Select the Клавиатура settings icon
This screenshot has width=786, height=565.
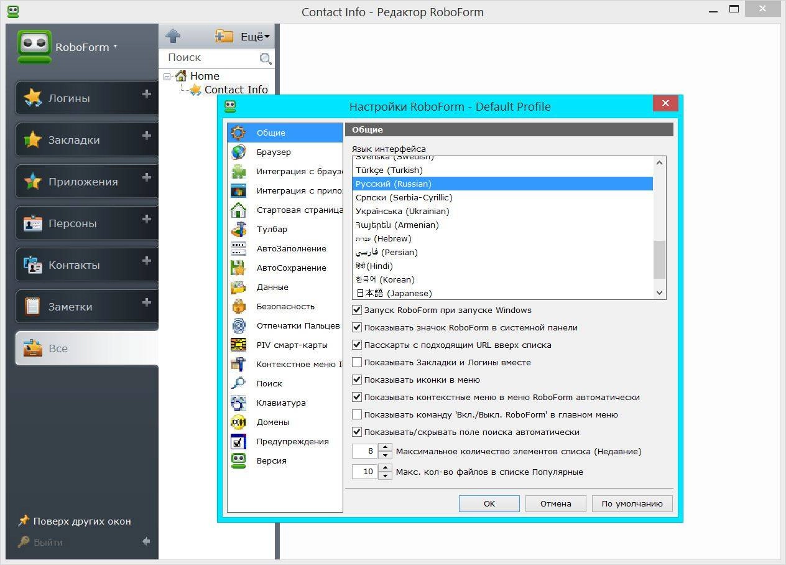[x=238, y=403]
